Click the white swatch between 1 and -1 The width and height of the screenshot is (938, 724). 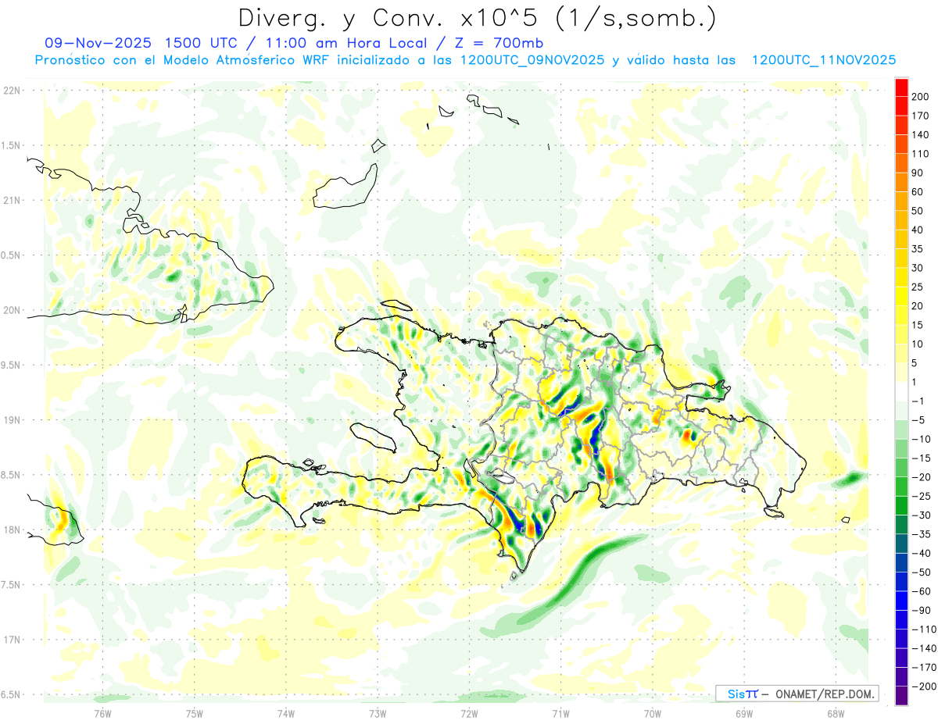(901, 391)
